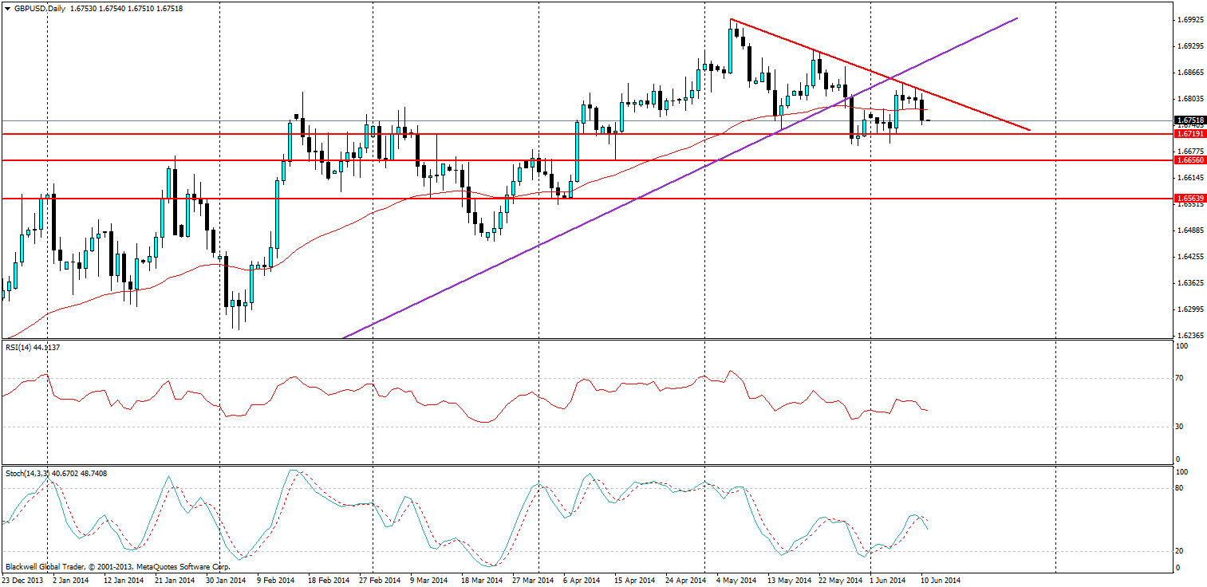The image size is (1207, 587).
Task: Click the 1.69925 price scale value
Action: click(1189, 20)
